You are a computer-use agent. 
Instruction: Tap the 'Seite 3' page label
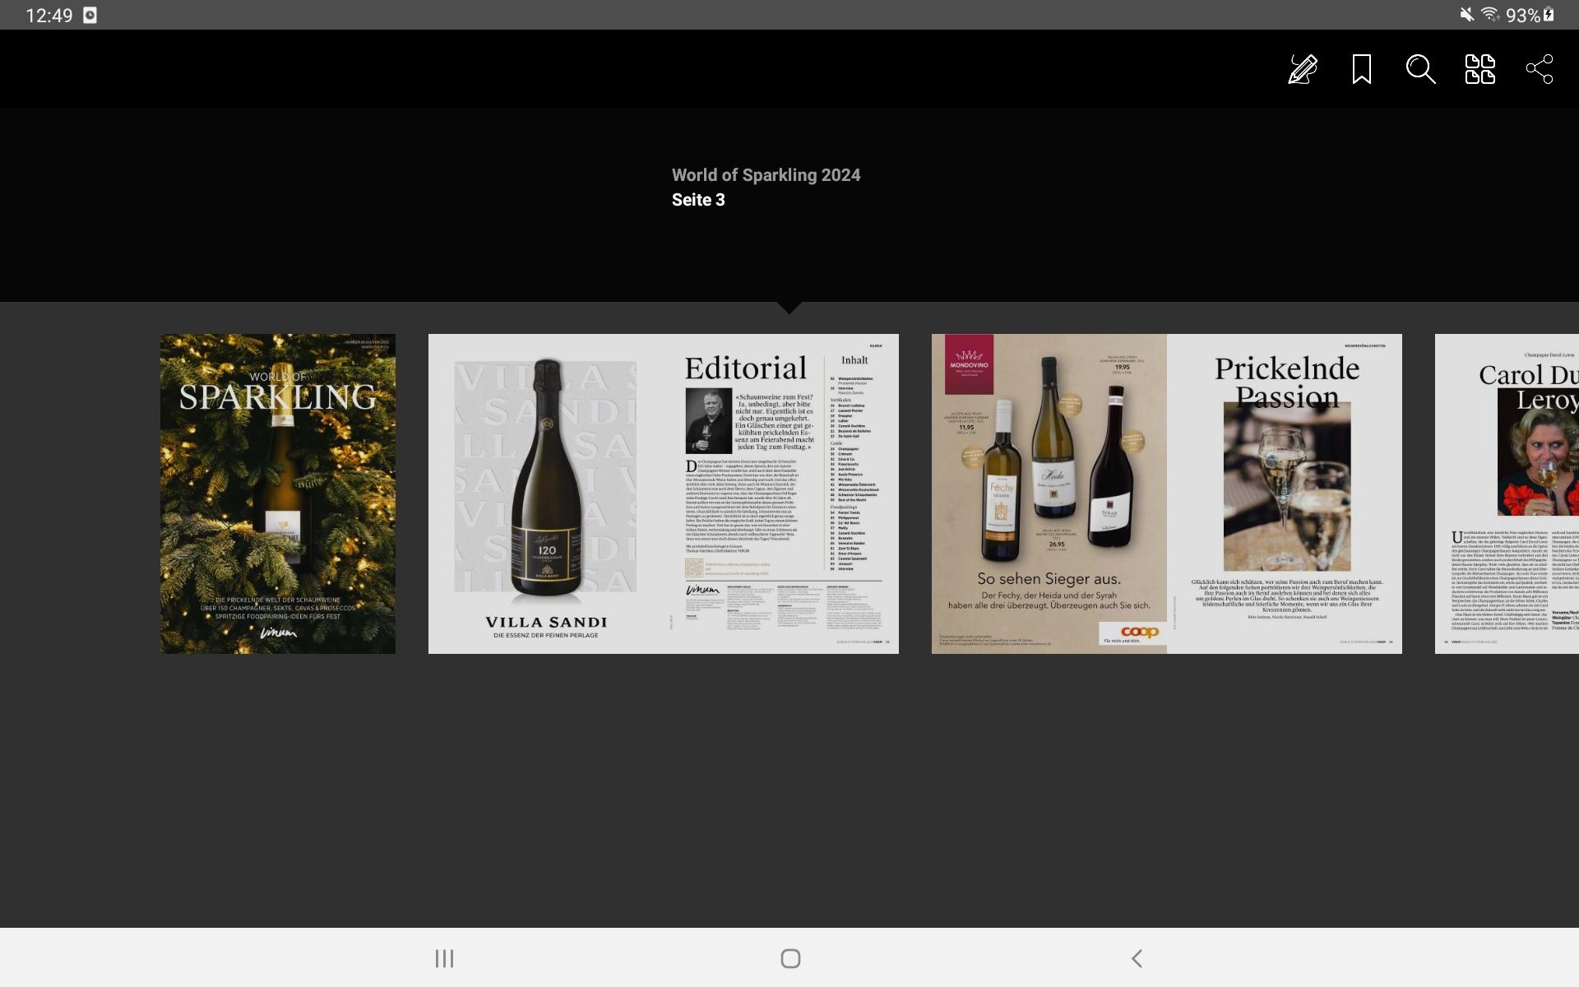pos(698,200)
